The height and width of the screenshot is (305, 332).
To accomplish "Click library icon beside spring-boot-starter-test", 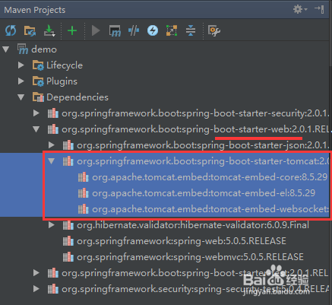I will coord(53,273).
